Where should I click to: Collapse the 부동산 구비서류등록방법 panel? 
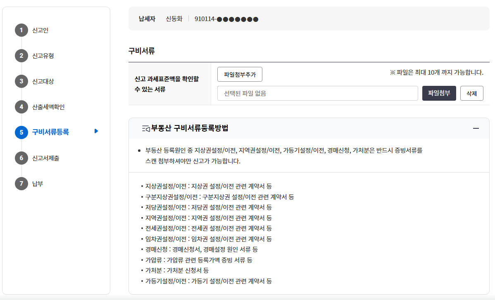coord(476,128)
